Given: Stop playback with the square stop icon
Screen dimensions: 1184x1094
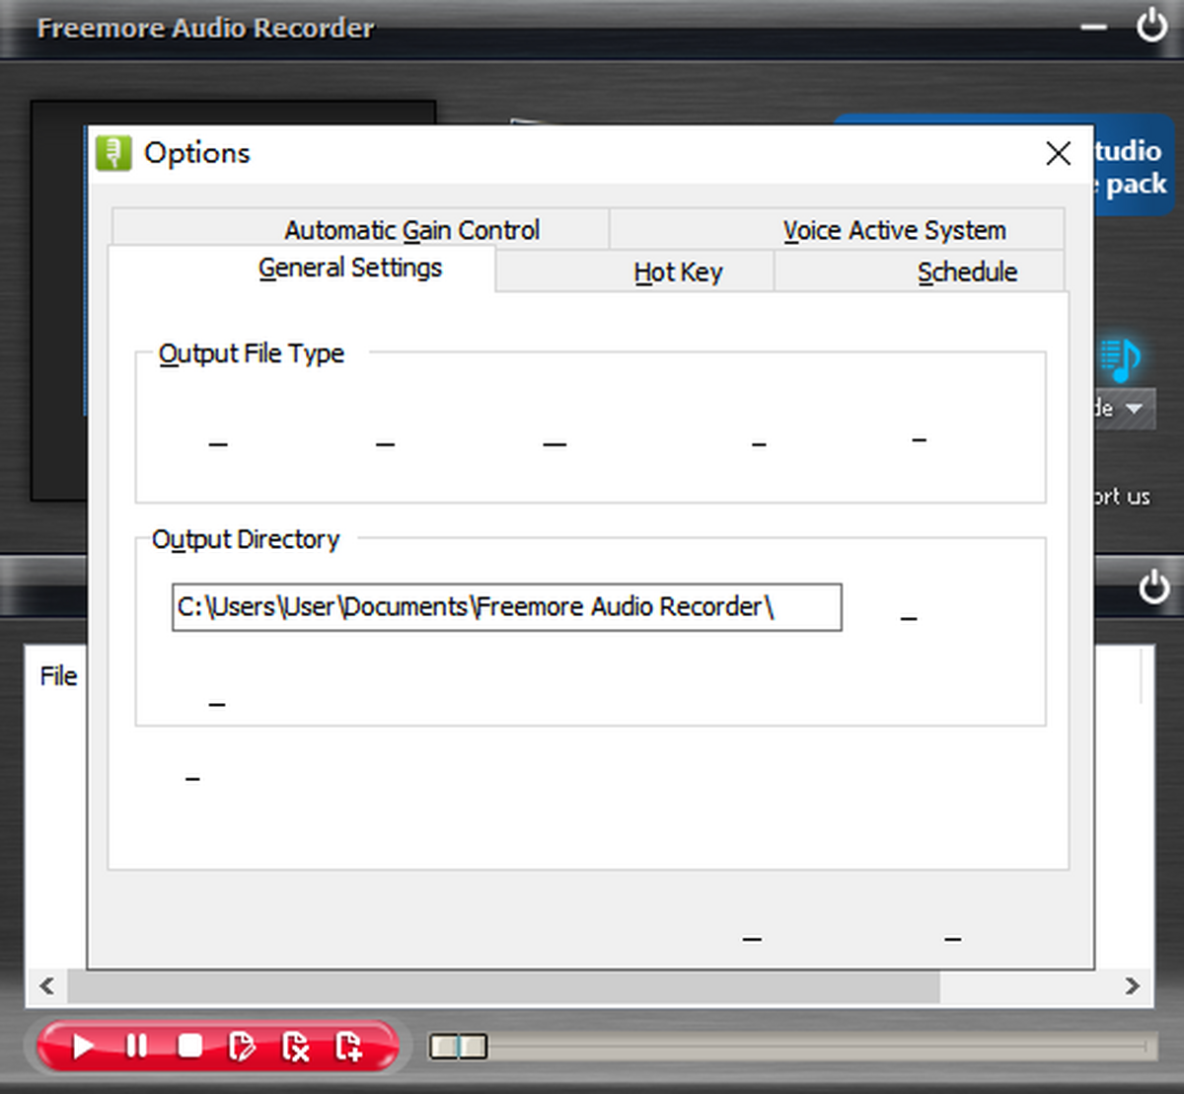Looking at the screenshot, I should [189, 1046].
